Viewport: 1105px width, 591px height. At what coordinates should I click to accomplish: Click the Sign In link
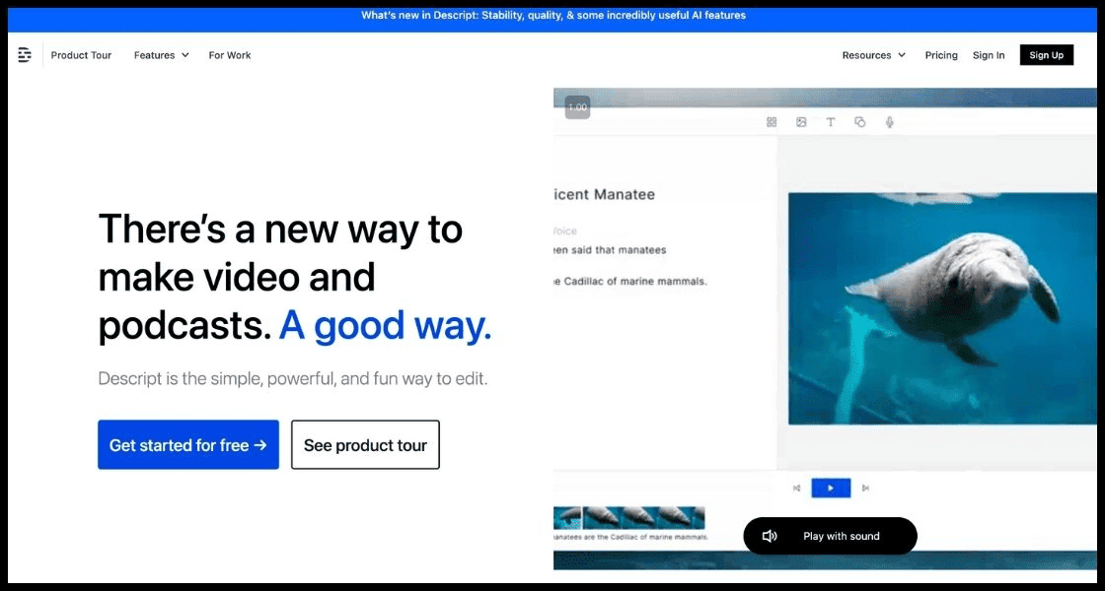click(989, 55)
